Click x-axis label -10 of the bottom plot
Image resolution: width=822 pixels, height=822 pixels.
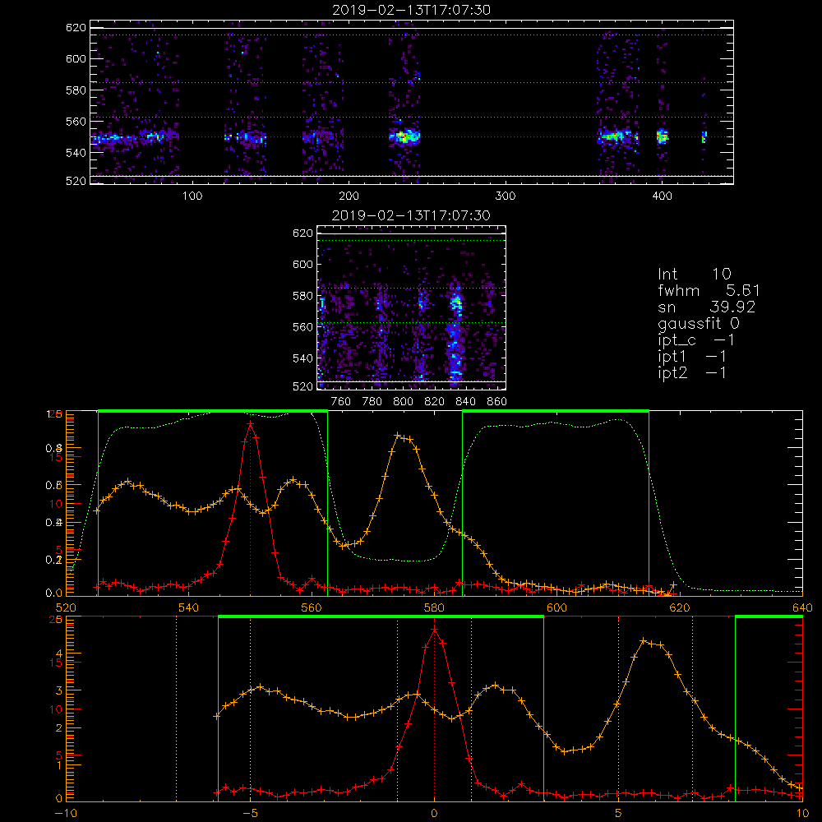[x=66, y=813]
